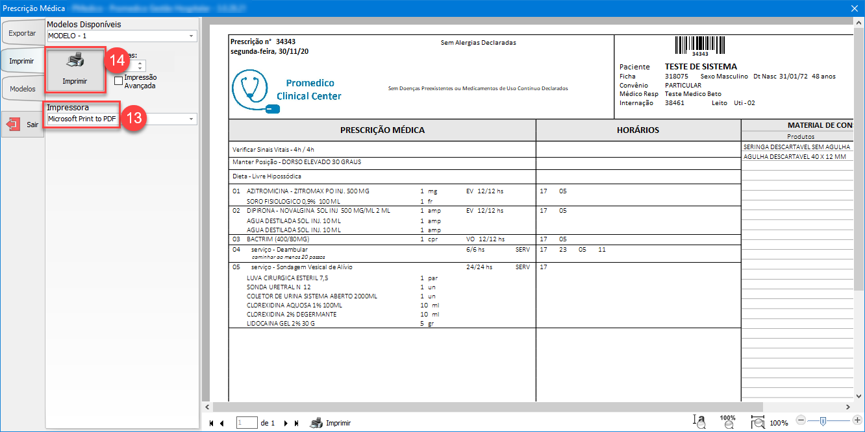This screenshot has width=865, height=432.
Task: Click the zoom in plus button
Action: [x=857, y=420]
